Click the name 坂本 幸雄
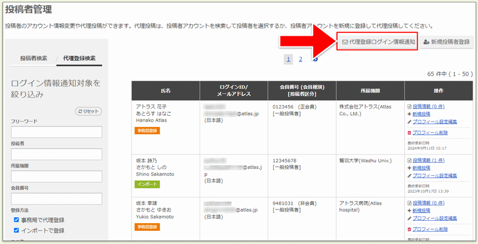The height and width of the screenshot is (244, 478). pos(146,203)
